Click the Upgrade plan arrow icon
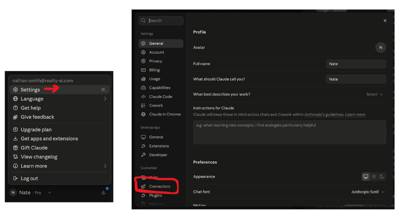Image resolution: width=410 pixels, height=215 pixels. (x=15, y=130)
